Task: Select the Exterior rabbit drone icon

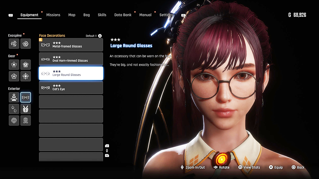Action: pos(26,109)
